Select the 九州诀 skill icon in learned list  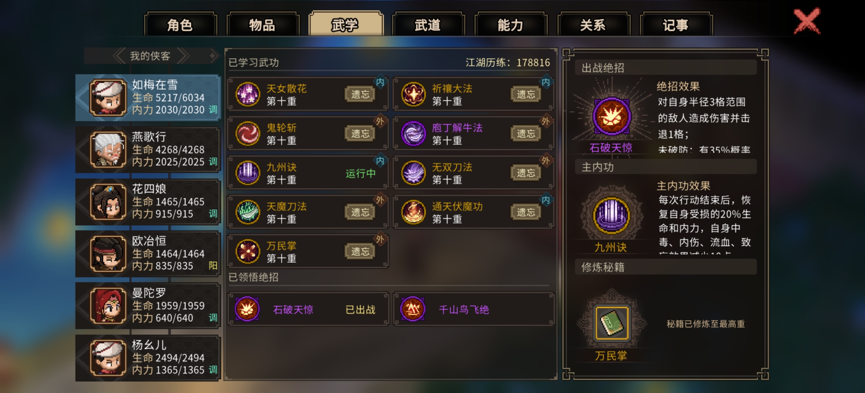(248, 173)
